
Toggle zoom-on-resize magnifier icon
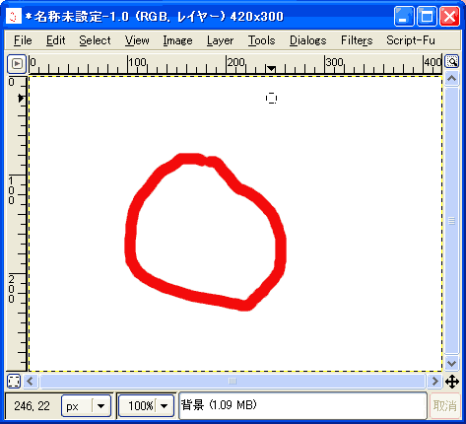pos(451,62)
